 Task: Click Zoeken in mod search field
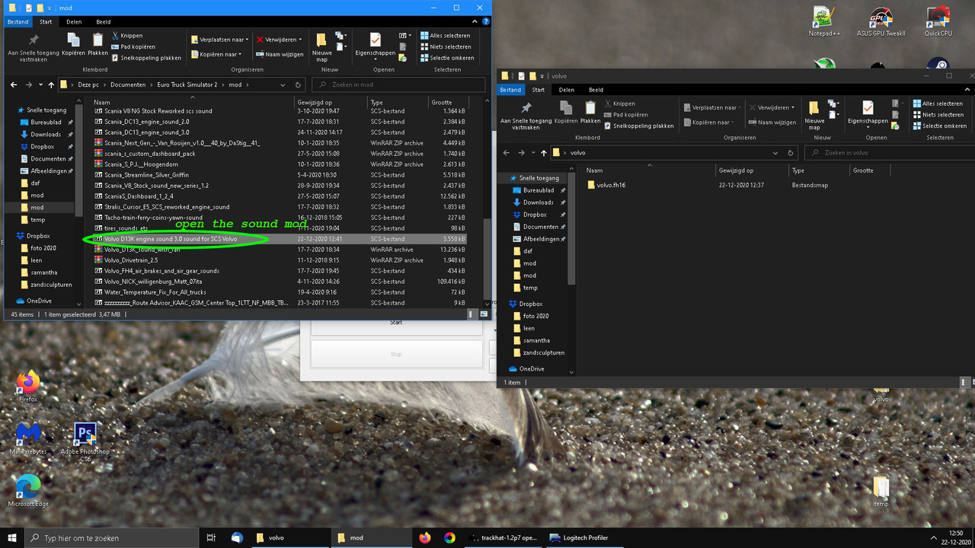(x=399, y=84)
